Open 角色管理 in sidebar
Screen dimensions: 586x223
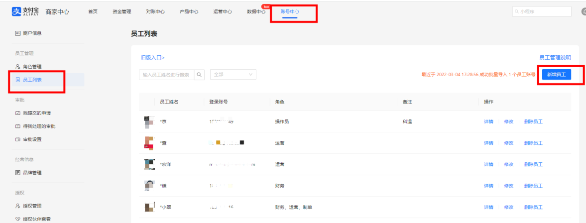click(32, 67)
